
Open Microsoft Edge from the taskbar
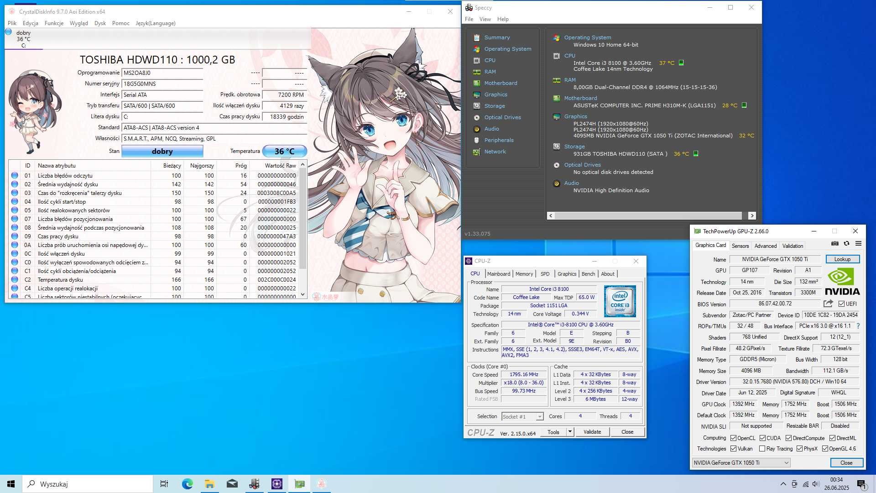(187, 484)
